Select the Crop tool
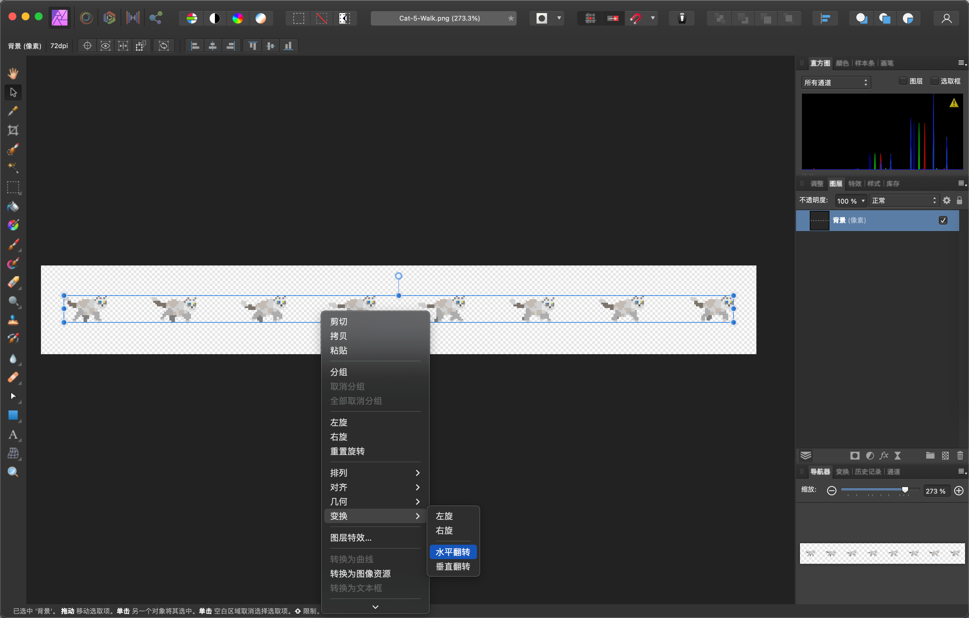Image resolution: width=969 pixels, height=618 pixels. coord(13,130)
